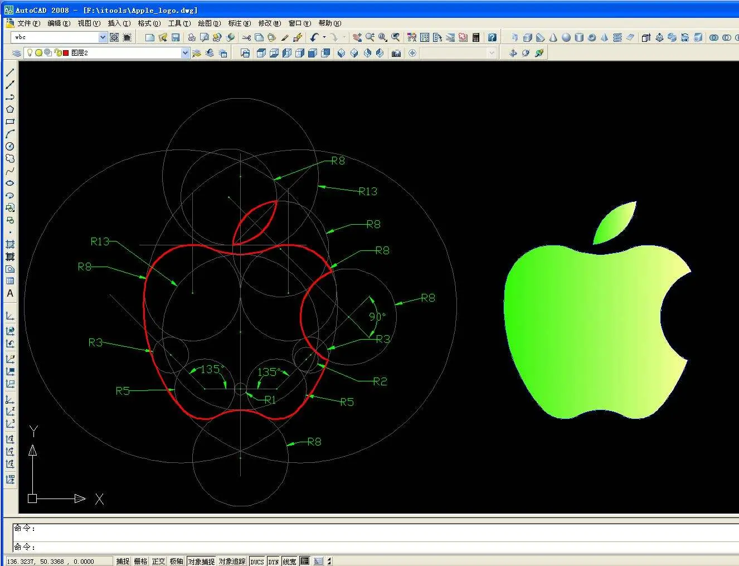Viewport: 739px width, 566px height.
Task: Activate the Pan realtime hand tool
Action: 357,37
